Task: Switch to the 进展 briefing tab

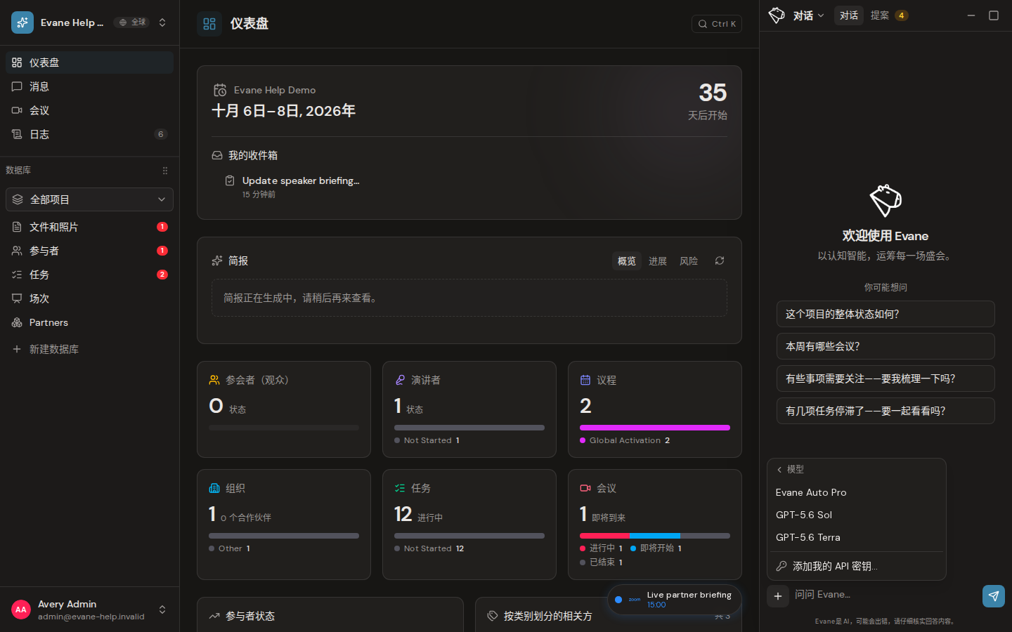Action: (658, 261)
